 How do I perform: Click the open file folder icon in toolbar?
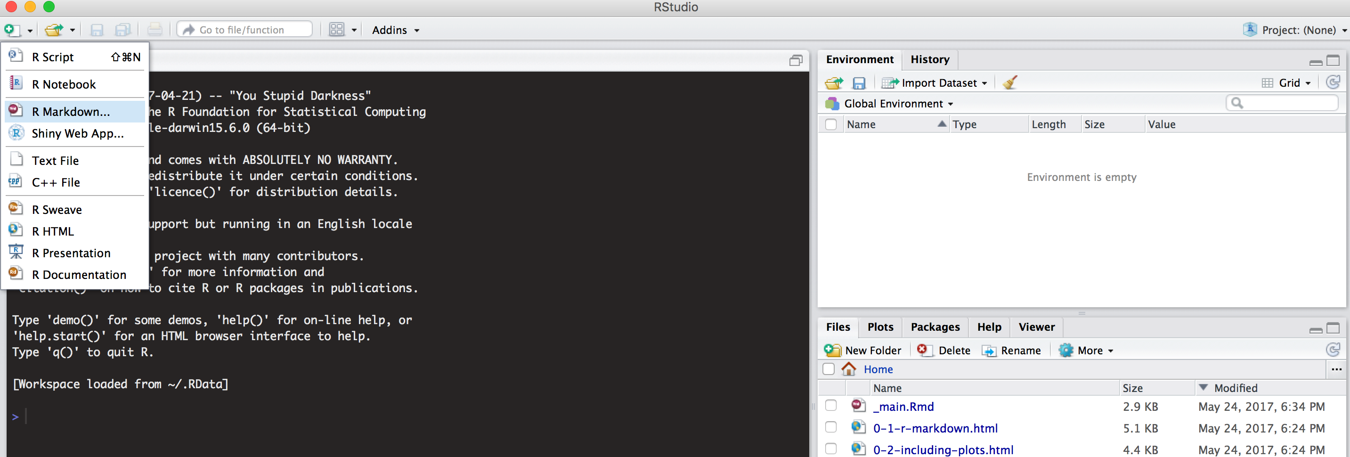tap(53, 30)
